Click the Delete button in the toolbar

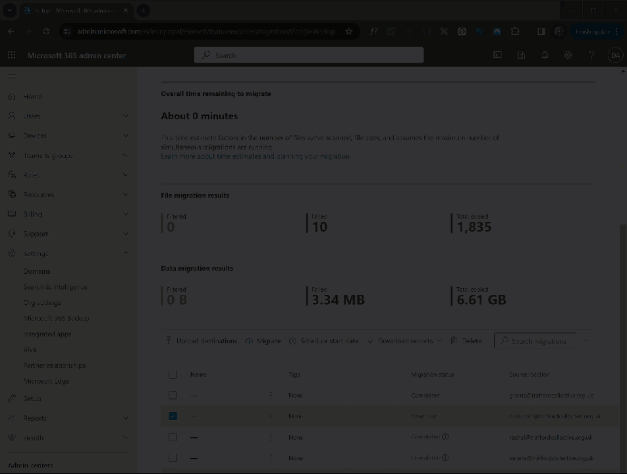[x=466, y=341]
